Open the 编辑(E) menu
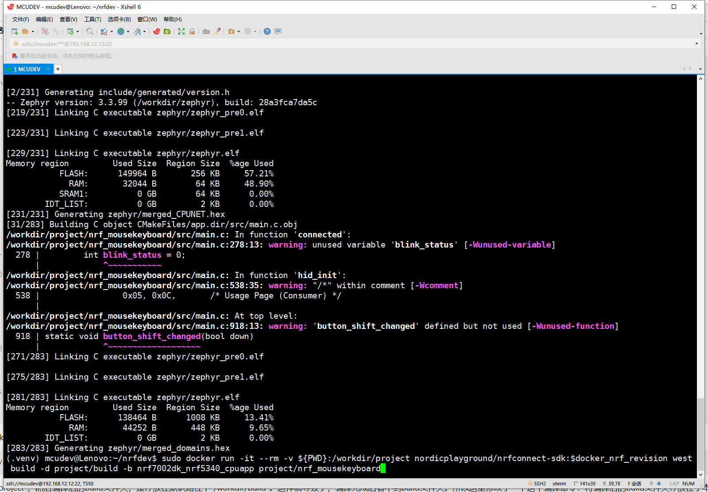 pos(44,19)
